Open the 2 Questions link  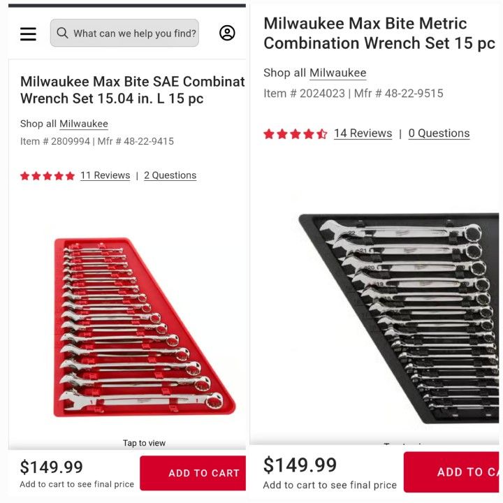(x=170, y=175)
